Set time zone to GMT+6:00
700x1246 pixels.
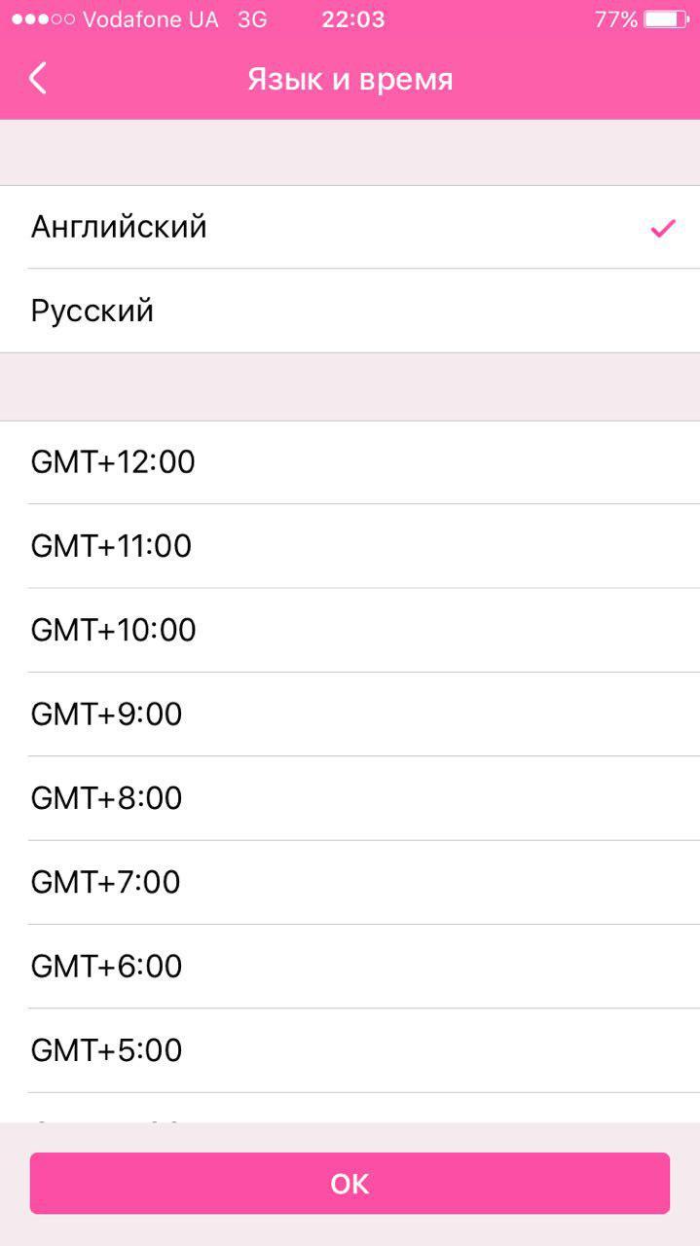point(106,966)
